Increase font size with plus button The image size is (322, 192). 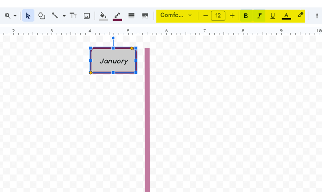pyautogui.click(x=232, y=16)
